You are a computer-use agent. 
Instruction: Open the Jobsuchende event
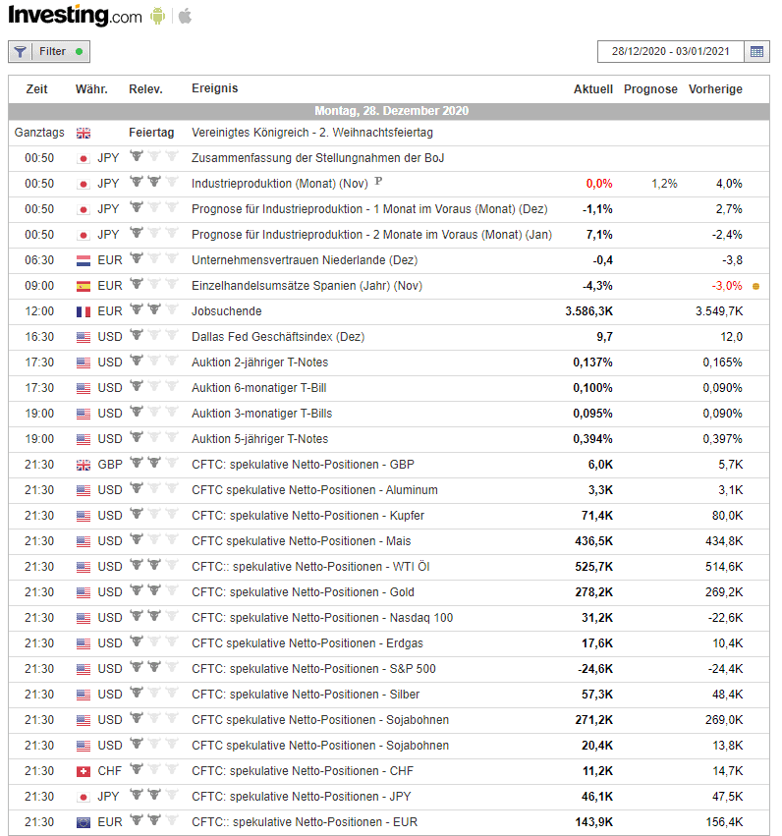(x=227, y=311)
